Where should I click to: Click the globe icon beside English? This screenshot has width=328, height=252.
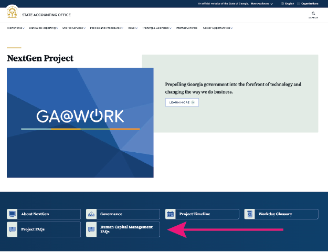[x=282, y=4]
